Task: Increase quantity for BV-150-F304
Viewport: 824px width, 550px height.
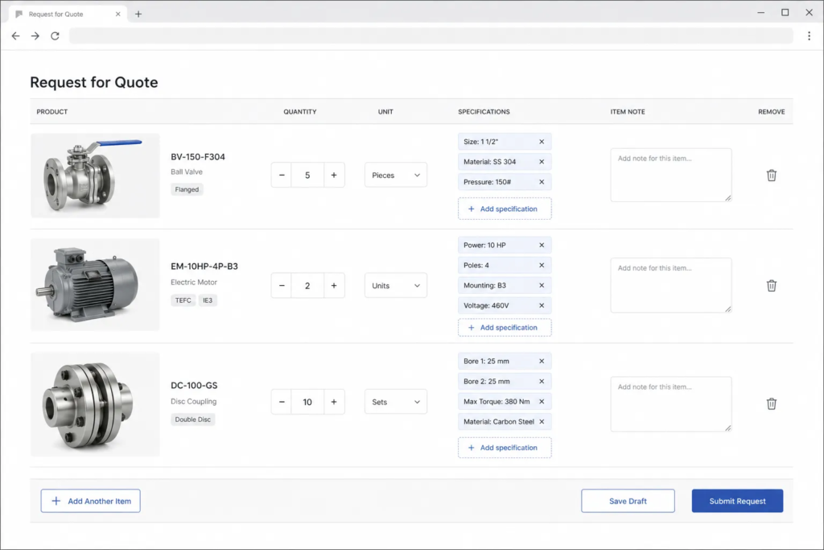Action: (x=334, y=175)
